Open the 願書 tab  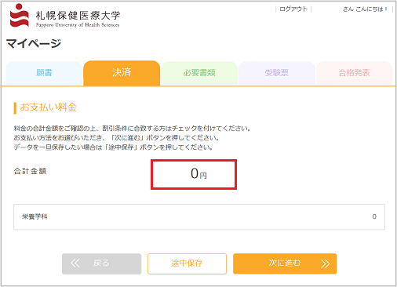click(44, 73)
